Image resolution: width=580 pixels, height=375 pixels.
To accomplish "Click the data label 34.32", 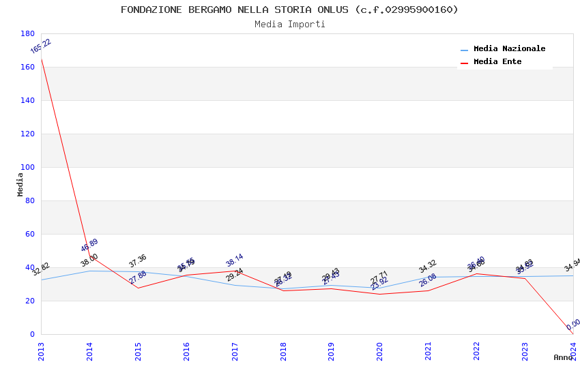I will (x=428, y=266).
